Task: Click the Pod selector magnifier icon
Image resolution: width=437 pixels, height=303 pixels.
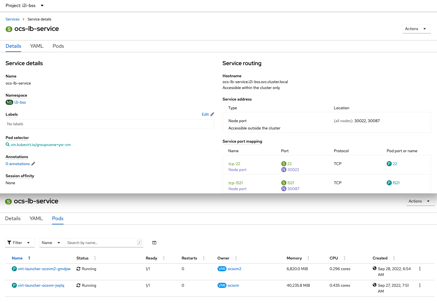Action: click(8, 144)
